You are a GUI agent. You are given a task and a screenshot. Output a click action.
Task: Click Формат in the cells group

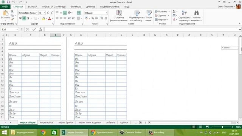161,20
